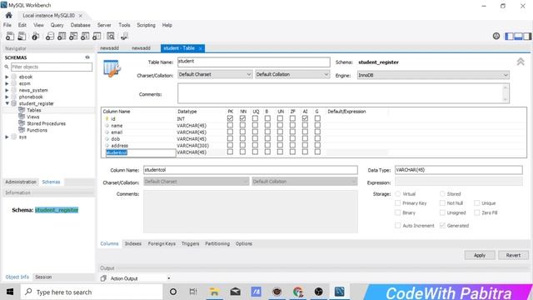Click the create new view icon
Screen dimensions: 533x300
[x=73, y=36]
